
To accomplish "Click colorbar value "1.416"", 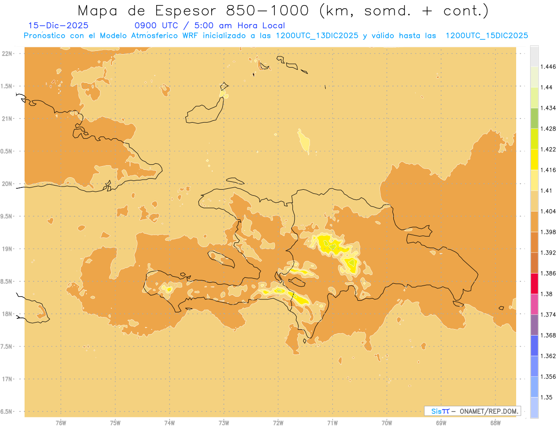I will (548, 170).
